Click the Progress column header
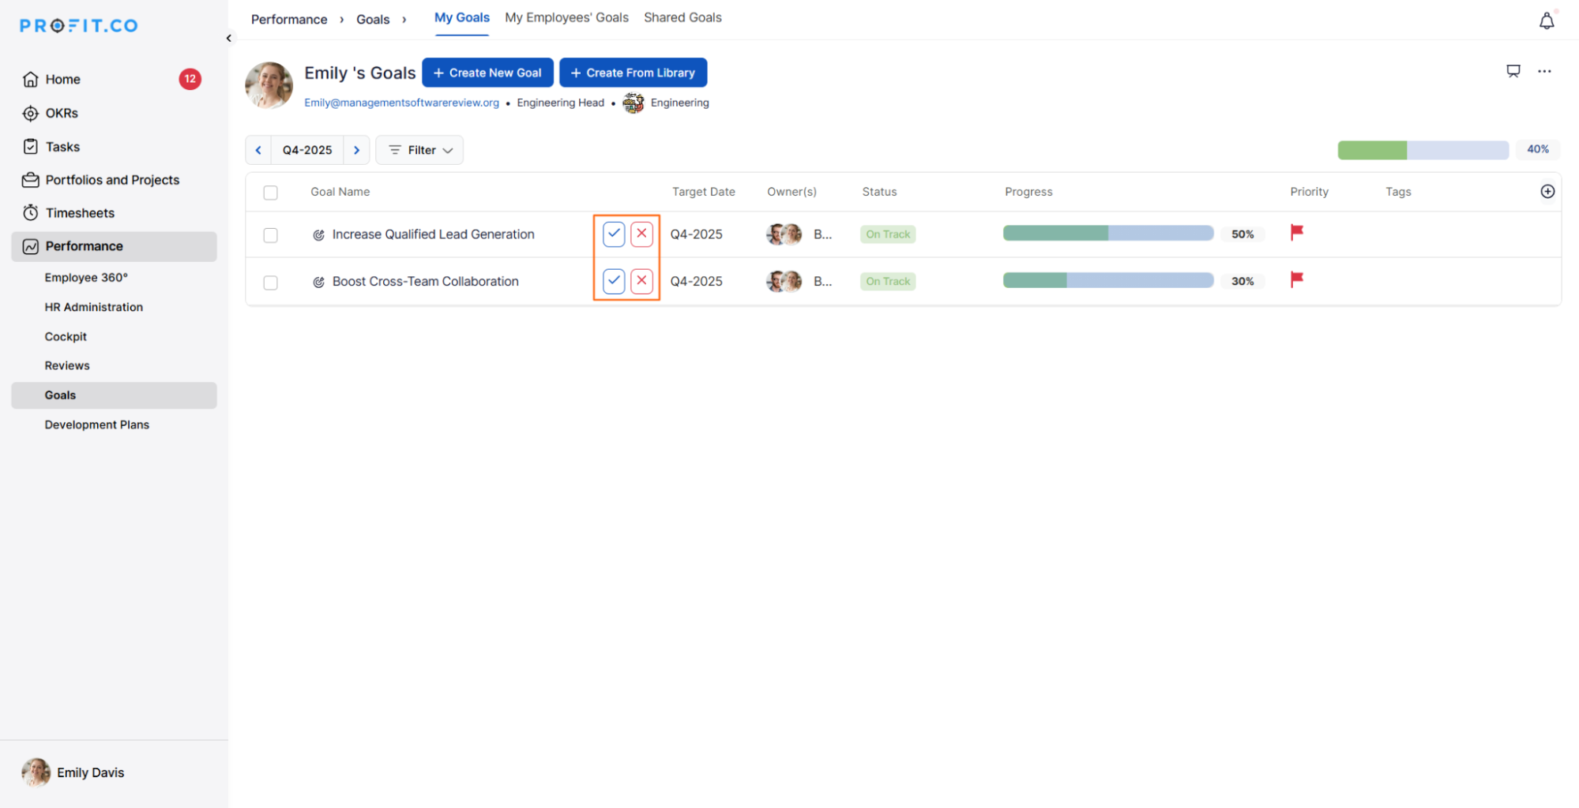The height and width of the screenshot is (808, 1579). [1028, 192]
